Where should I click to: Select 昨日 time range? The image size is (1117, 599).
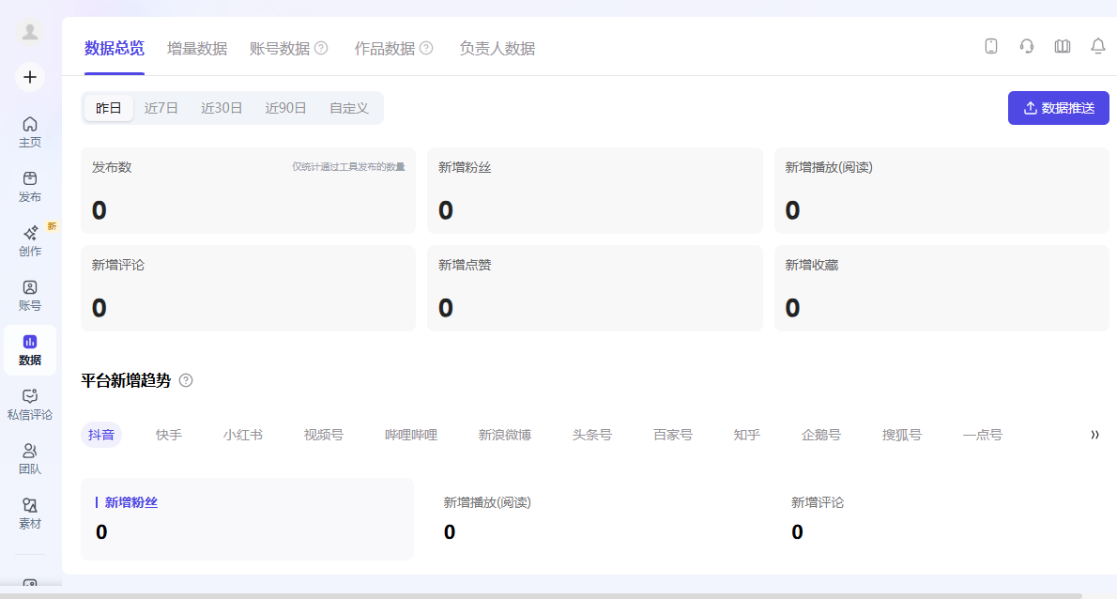coord(108,108)
